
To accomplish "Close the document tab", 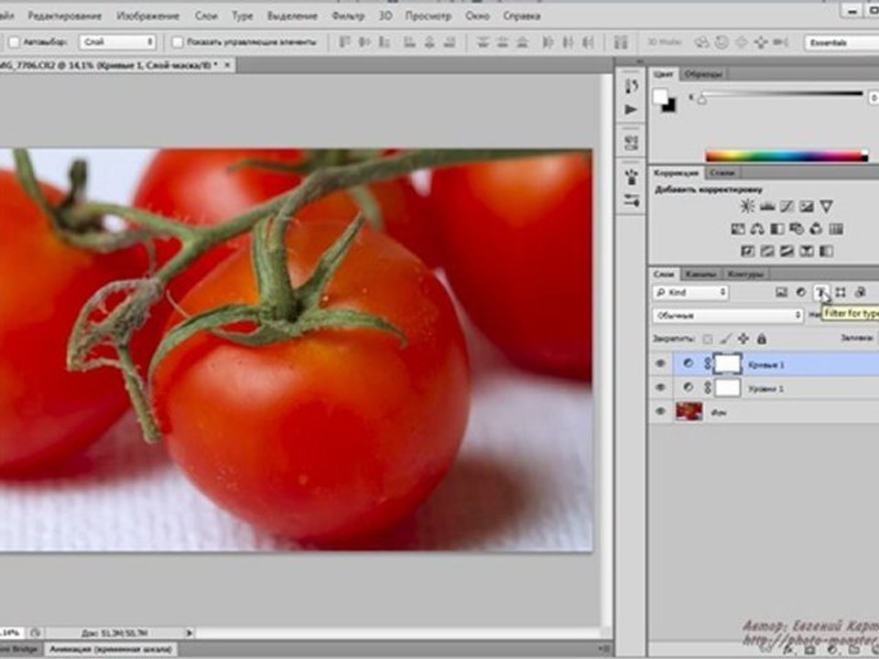I will [x=227, y=65].
